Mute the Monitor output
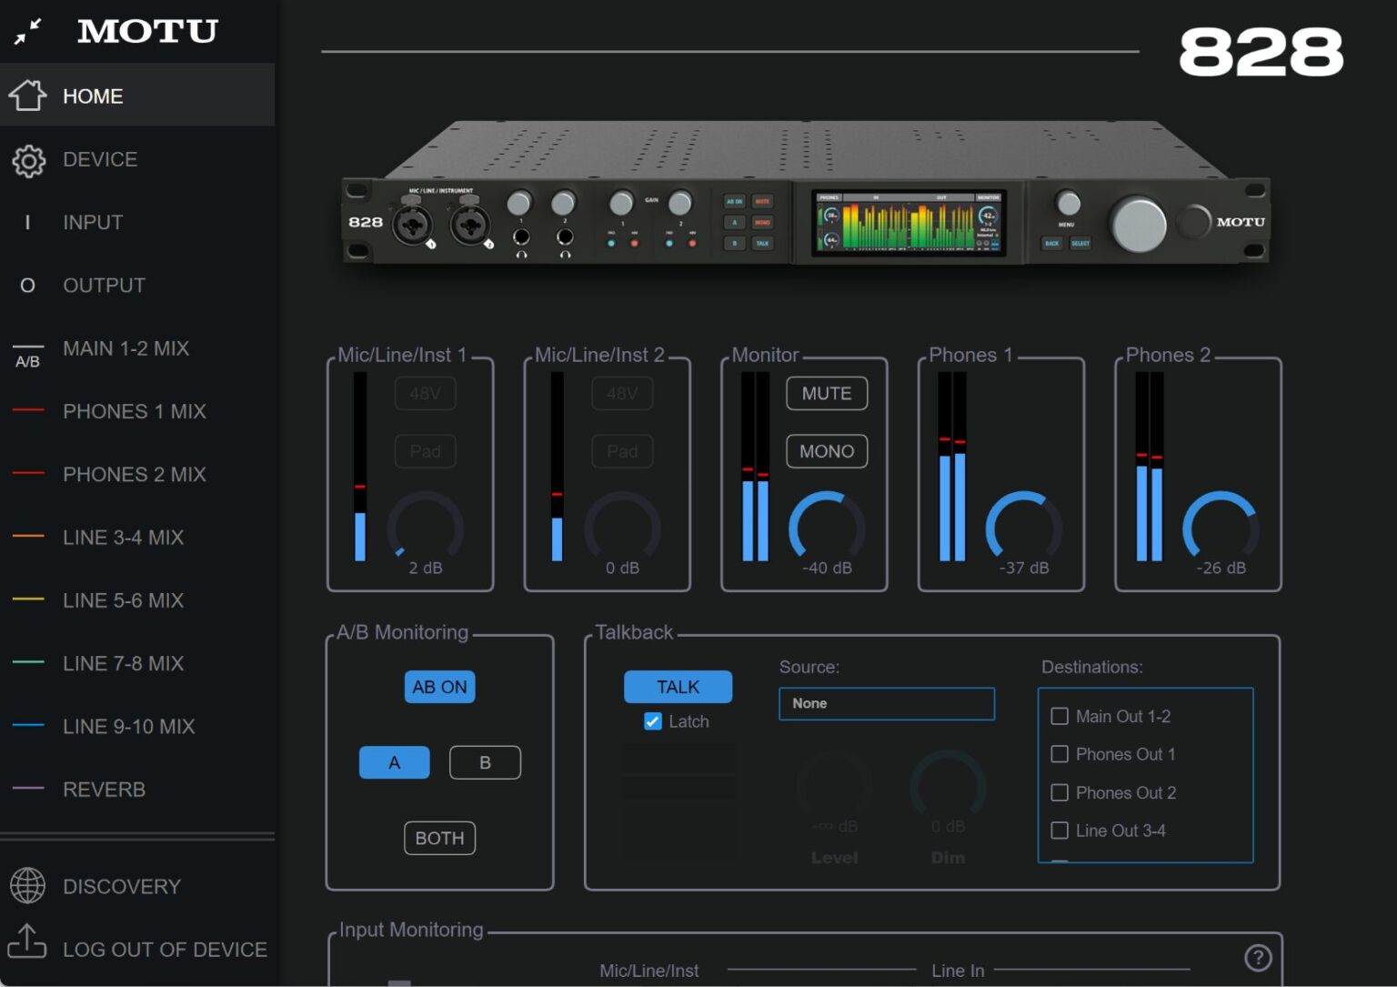This screenshot has width=1397, height=987. click(x=826, y=393)
